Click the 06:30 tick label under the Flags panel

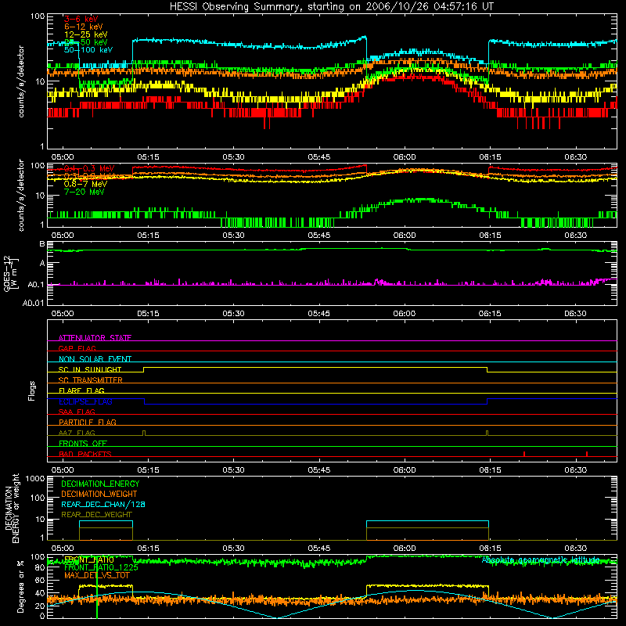coord(576,470)
